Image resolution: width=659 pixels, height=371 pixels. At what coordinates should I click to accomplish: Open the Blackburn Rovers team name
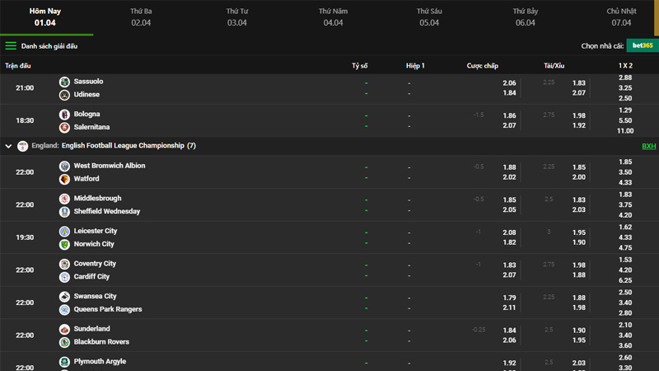tap(101, 341)
